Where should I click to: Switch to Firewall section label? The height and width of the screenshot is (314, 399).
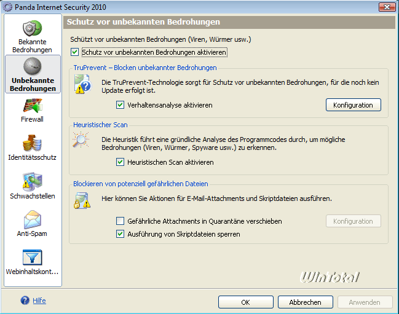click(x=32, y=119)
